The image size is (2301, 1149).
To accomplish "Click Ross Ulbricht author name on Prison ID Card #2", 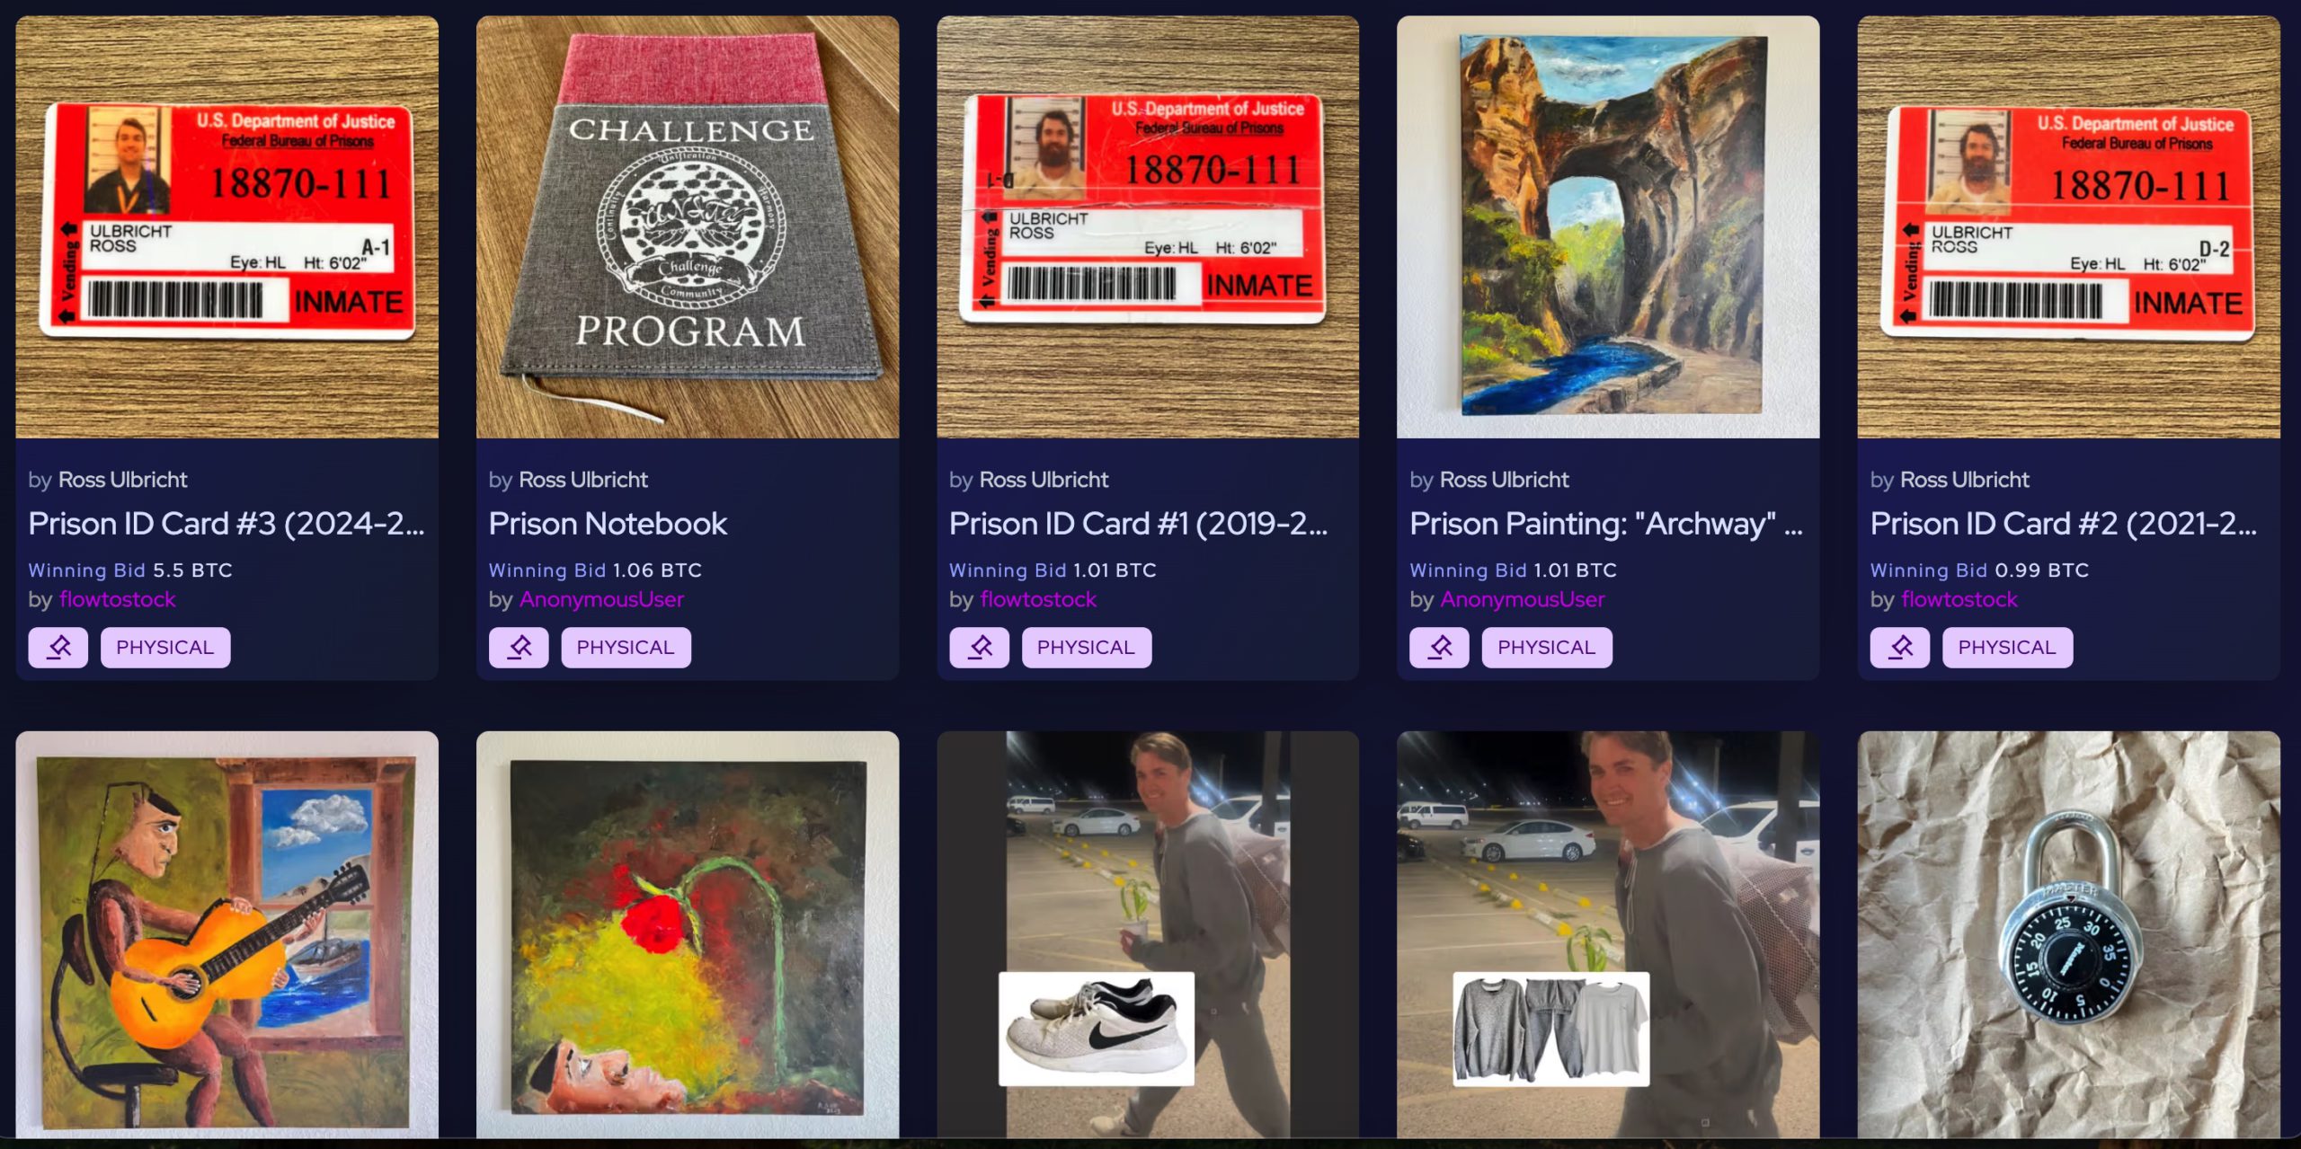I will [x=1964, y=480].
